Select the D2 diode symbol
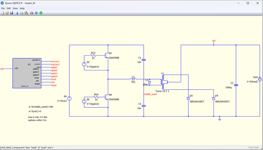The height and width of the screenshot is (150, 263). click(188, 98)
